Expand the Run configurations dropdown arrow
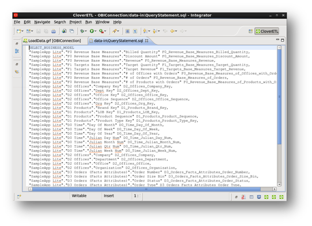The image size is (312, 226). pos(95,31)
